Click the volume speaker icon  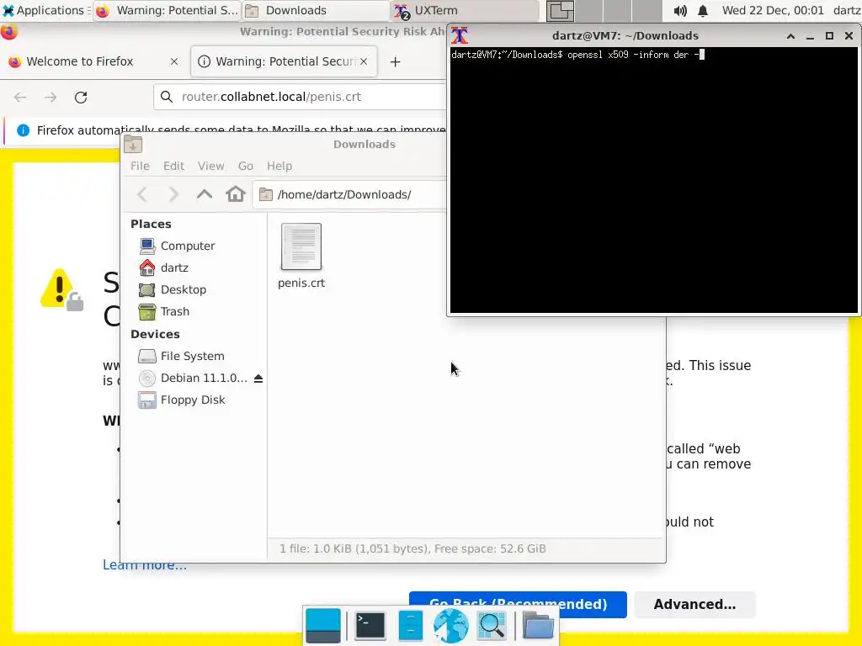tap(680, 10)
